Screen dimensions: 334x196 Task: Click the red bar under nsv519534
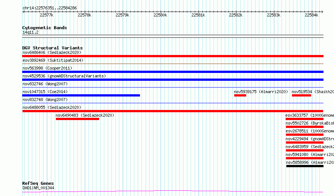pyautogui.click(x=301, y=95)
